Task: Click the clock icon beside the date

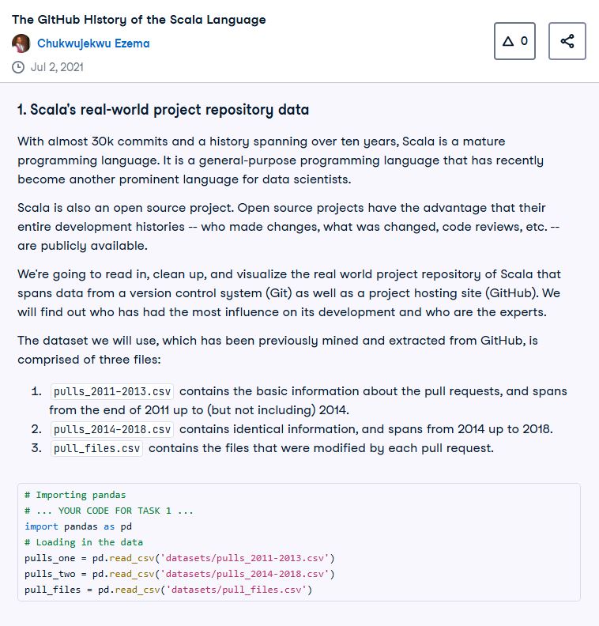Action: click(18, 67)
